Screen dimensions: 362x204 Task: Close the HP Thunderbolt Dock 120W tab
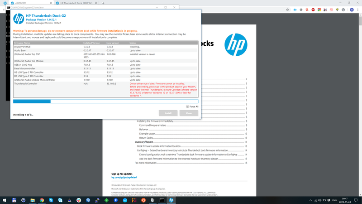[96, 3]
